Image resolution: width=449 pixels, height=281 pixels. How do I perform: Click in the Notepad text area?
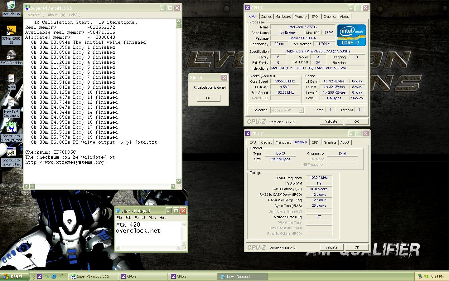(x=148, y=234)
